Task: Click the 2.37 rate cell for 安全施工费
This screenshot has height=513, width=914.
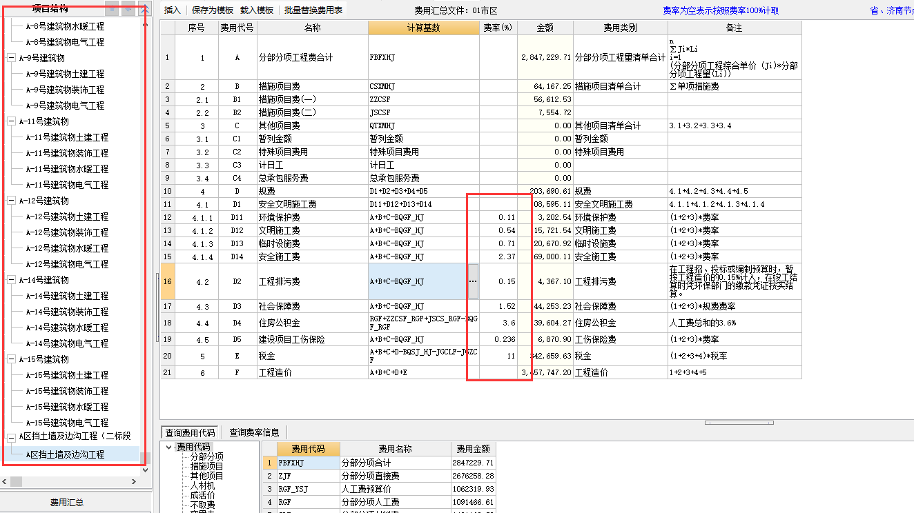Action: point(498,256)
